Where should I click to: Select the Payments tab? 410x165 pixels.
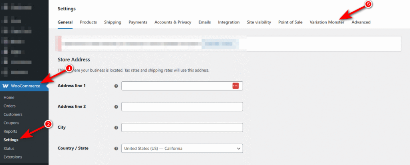coord(138,22)
